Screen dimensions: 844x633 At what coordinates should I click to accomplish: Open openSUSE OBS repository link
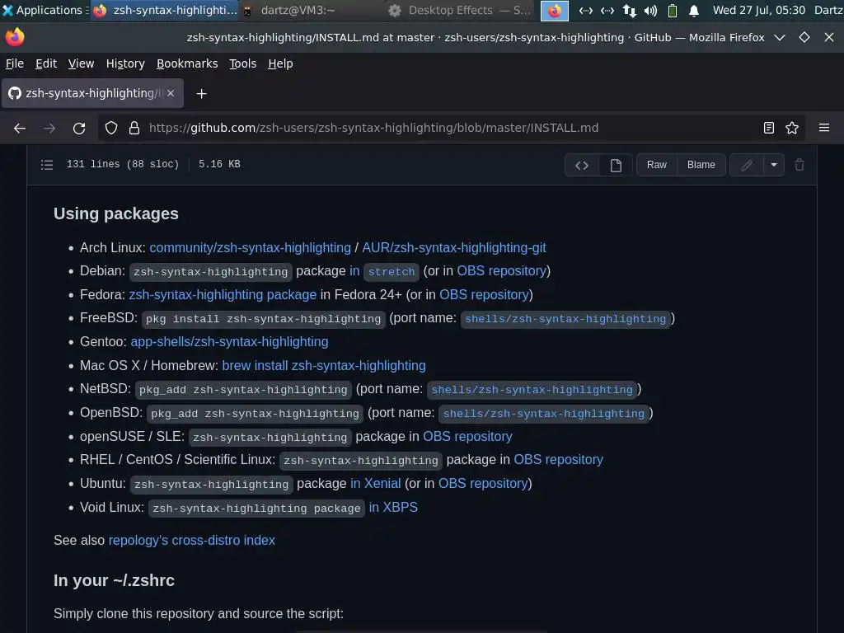(467, 437)
